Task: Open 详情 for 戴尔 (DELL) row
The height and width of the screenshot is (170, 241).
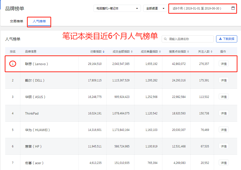Action: pos(224,80)
